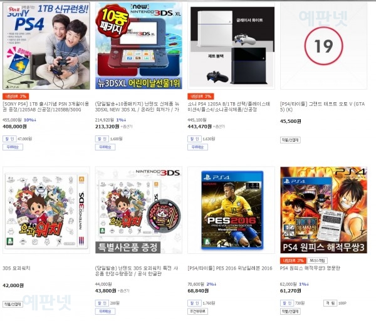
Task: Click the discount badge beside 730원
Action: click(x=287, y=303)
